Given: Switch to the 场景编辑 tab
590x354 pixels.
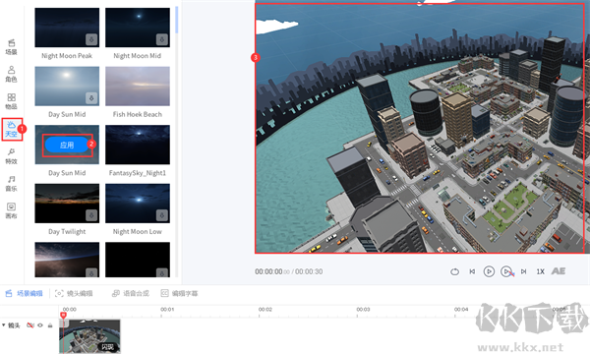Looking at the screenshot, I should [24, 293].
